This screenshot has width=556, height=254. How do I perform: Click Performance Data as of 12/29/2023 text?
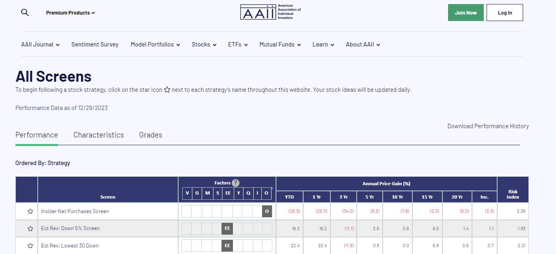(x=62, y=108)
